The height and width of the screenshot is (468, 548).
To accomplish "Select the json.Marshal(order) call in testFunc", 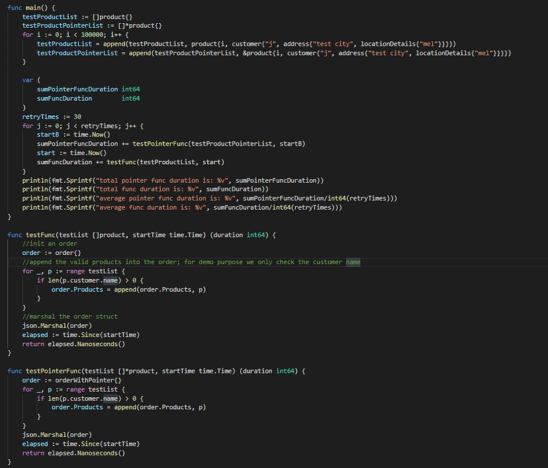I will (58, 325).
